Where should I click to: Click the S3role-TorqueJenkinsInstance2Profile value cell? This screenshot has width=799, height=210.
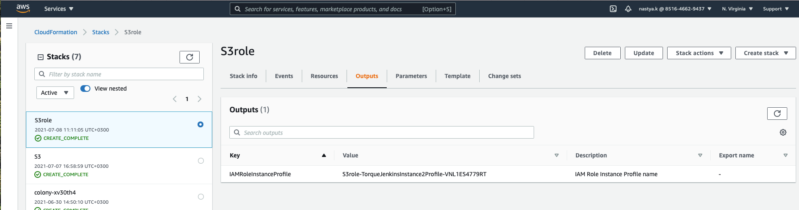(x=414, y=174)
